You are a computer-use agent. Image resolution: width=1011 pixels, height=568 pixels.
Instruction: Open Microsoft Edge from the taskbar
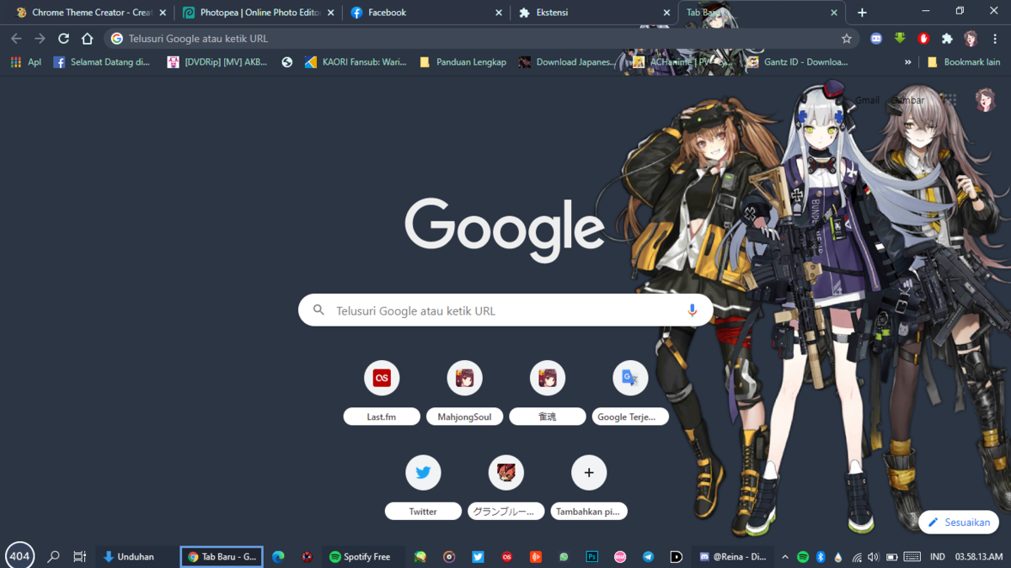[278, 556]
